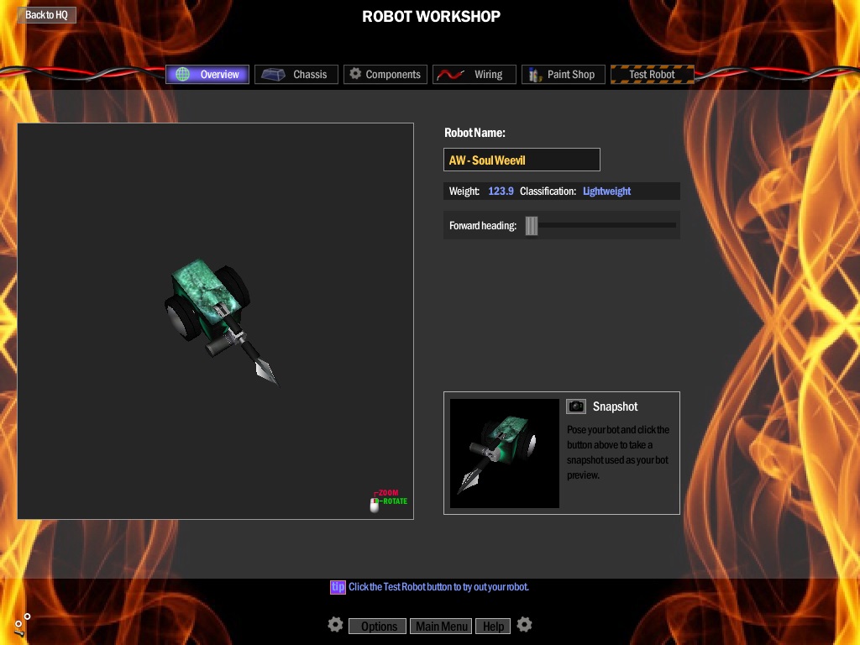The height and width of the screenshot is (645, 860).
Task: Open the Chassis tab
Action: pos(296,74)
